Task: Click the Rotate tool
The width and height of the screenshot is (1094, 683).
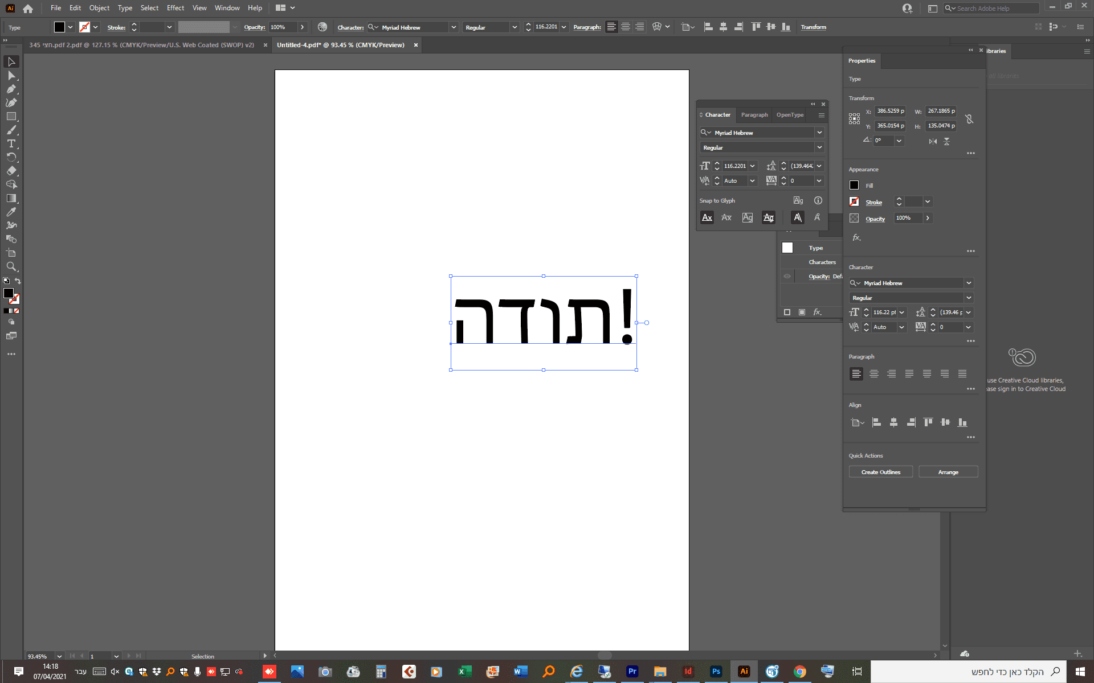Action: [11, 157]
